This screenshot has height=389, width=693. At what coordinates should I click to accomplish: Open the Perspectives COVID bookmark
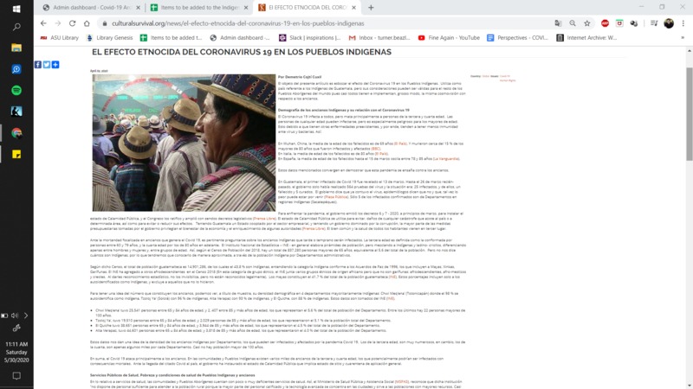pos(517,38)
